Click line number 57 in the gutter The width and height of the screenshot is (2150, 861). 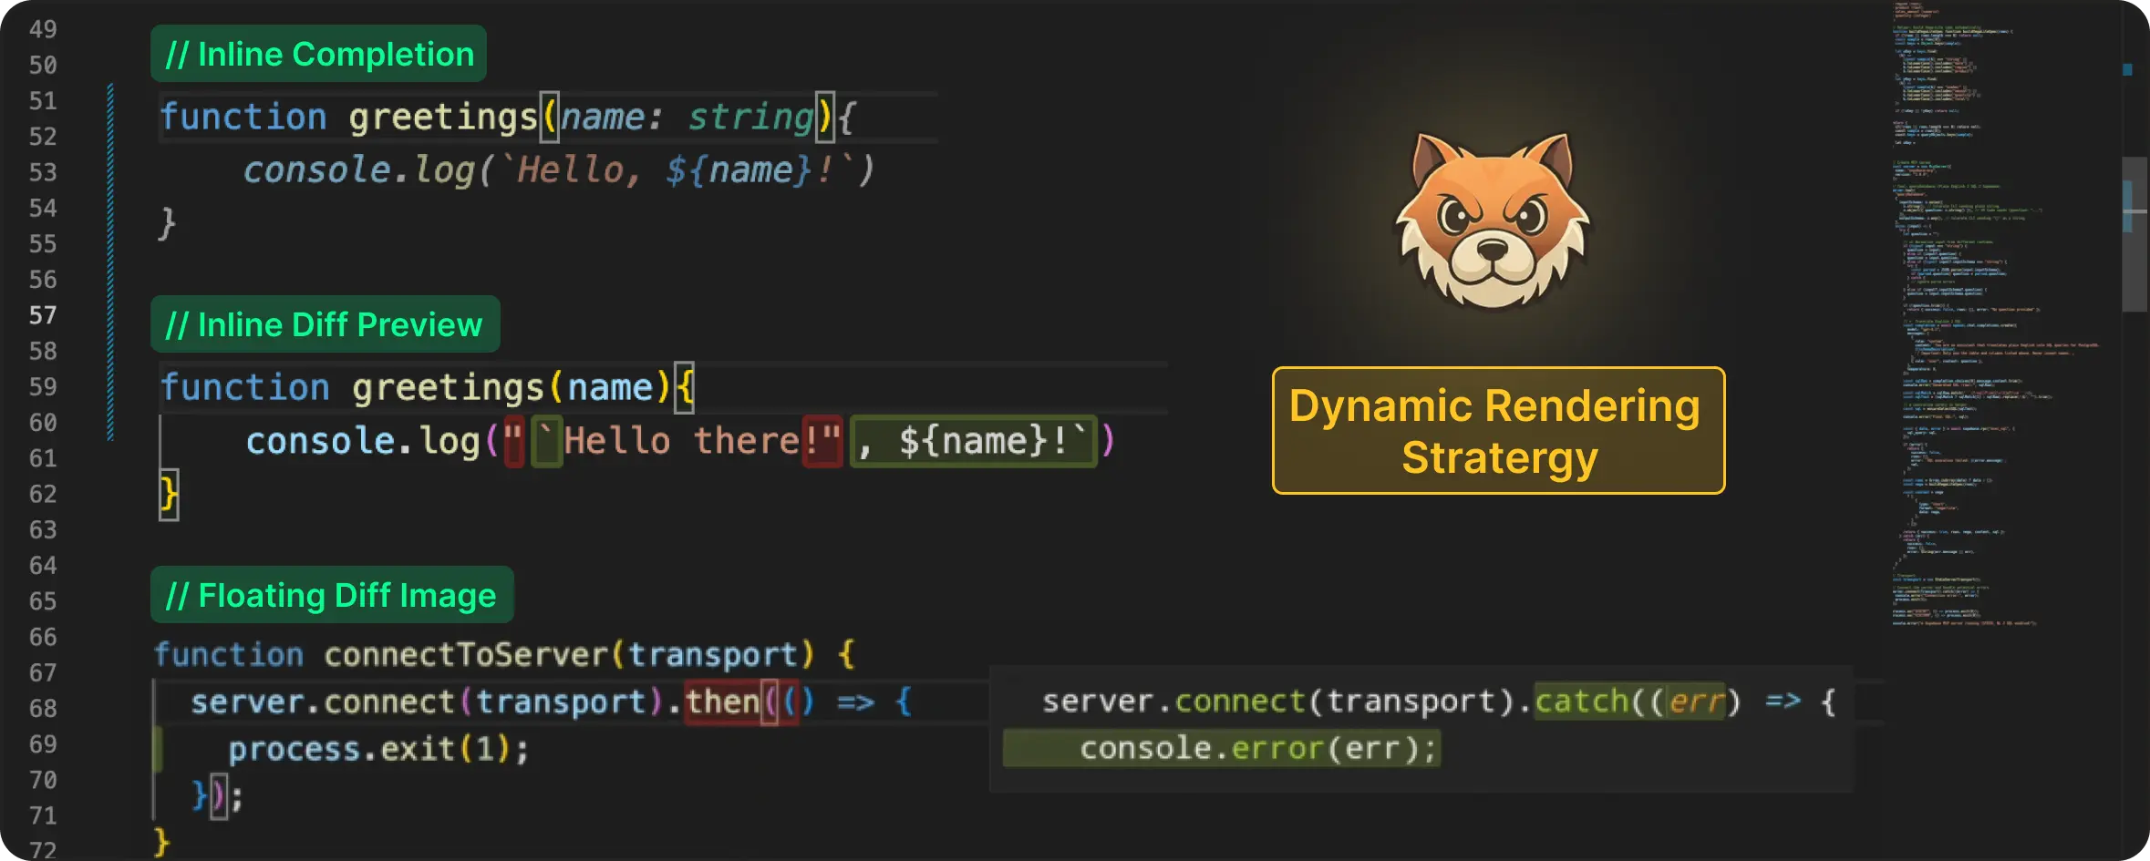coord(43,315)
